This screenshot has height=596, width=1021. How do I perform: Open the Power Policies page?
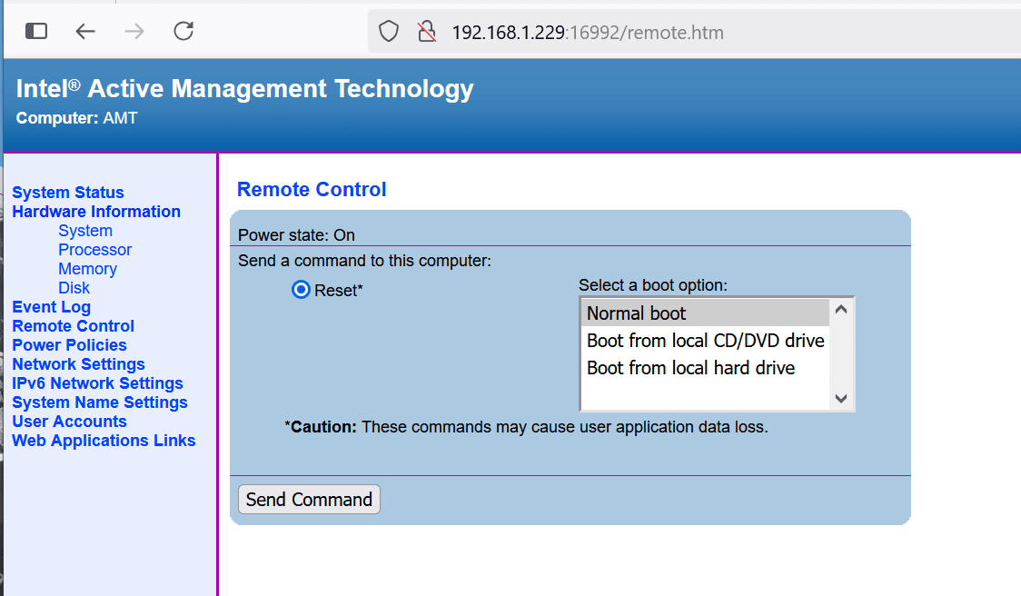coord(70,345)
